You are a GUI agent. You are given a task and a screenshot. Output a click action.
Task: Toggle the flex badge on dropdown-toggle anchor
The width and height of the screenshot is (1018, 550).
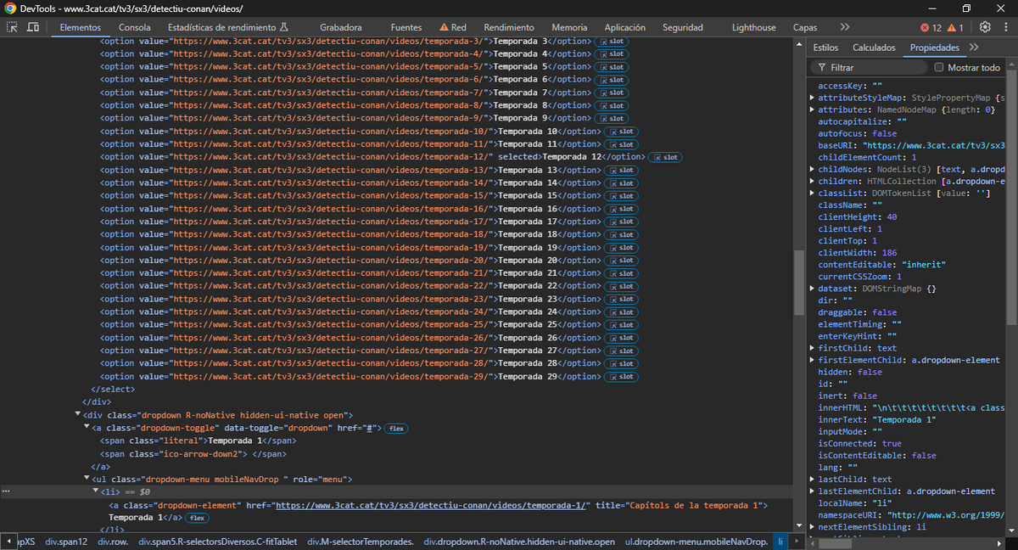click(x=396, y=429)
